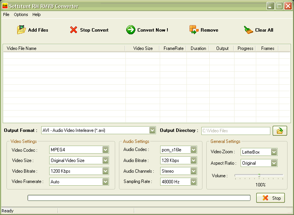The height and width of the screenshot is (215, 294).
Task: Expand the Video Zoom dropdown
Action: pyautogui.click(x=274, y=152)
